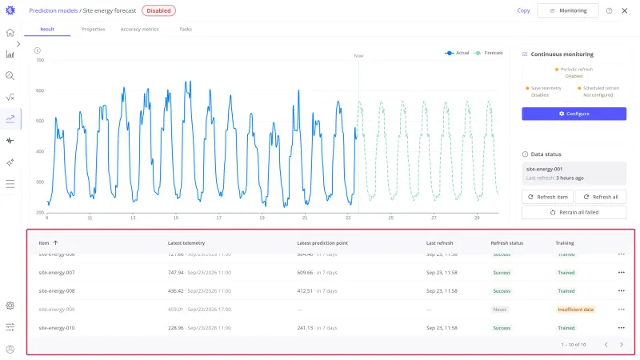The image size is (640, 360).
Task: Click the Copy link
Action: click(x=523, y=10)
